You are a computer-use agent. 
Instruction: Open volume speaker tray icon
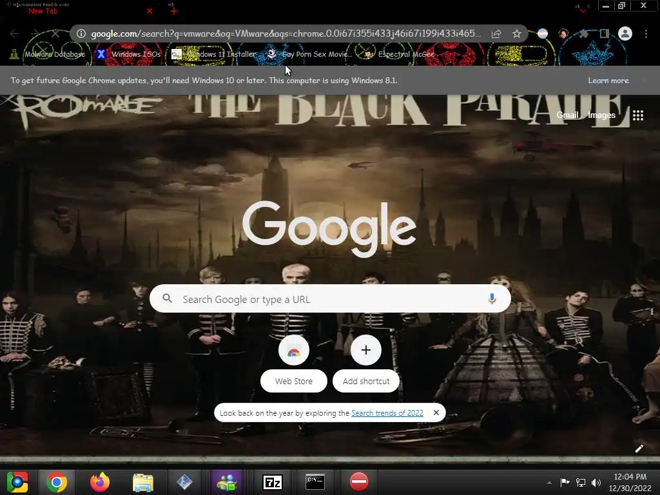596,482
